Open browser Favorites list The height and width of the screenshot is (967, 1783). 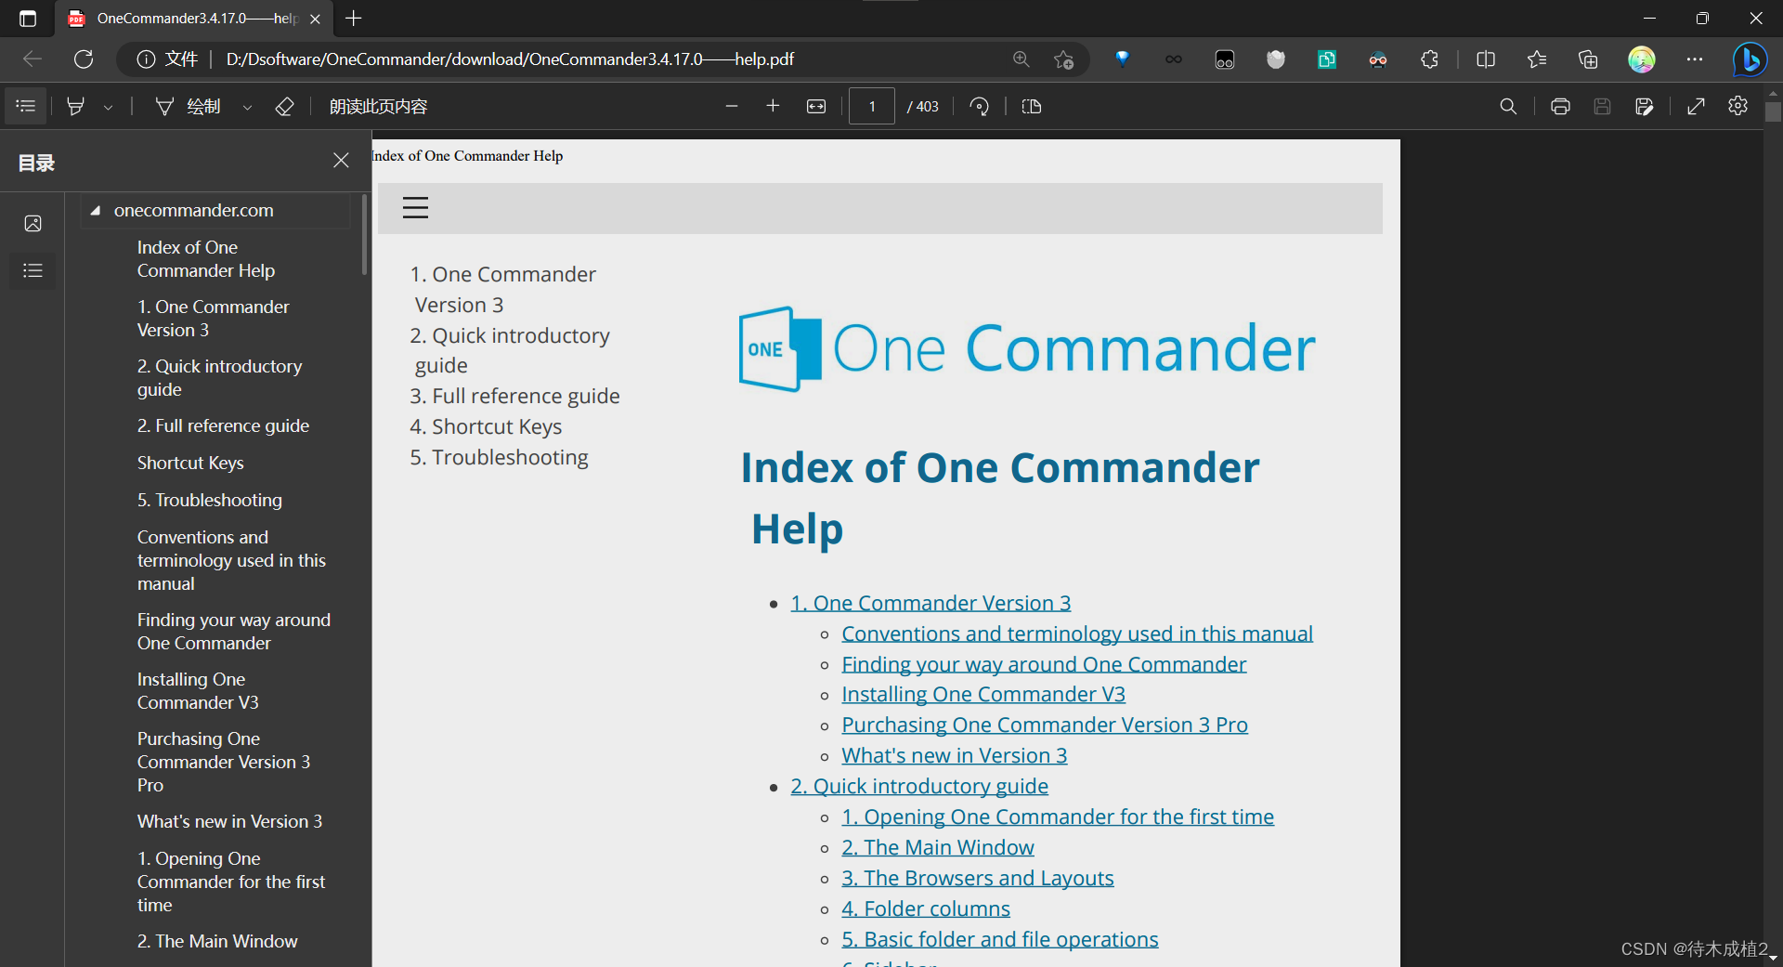[1537, 59]
